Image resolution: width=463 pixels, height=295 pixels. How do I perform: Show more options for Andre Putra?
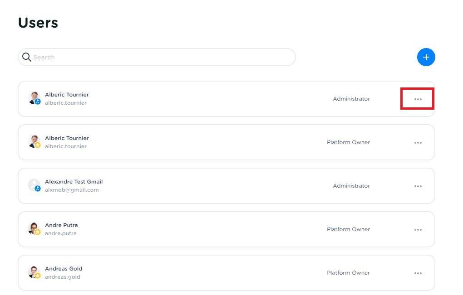pyautogui.click(x=418, y=230)
